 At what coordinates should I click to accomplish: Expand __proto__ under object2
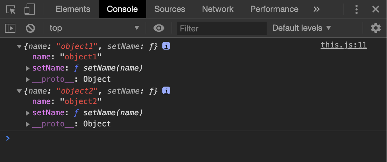click(28, 124)
